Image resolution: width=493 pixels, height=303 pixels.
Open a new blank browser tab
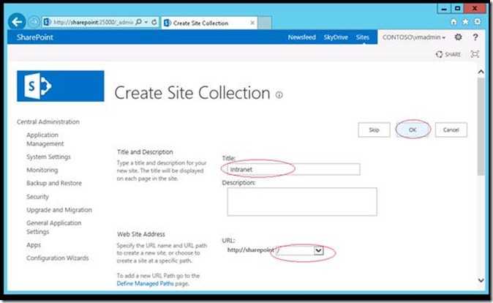pos(265,23)
